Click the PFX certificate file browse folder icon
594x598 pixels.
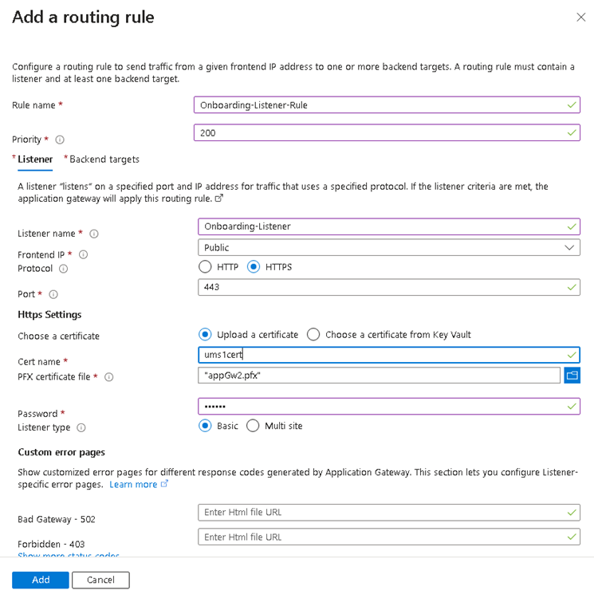point(572,376)
